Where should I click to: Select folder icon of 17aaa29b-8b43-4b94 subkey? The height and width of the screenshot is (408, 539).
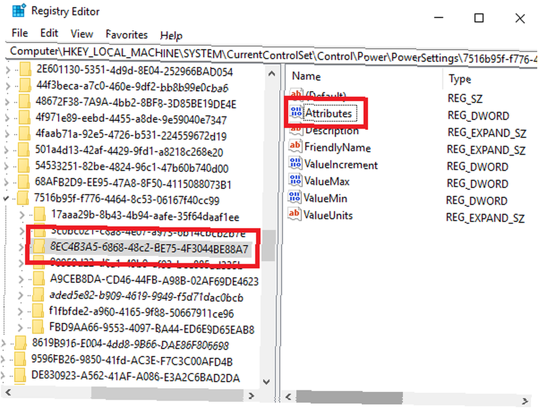coord(40,214)
